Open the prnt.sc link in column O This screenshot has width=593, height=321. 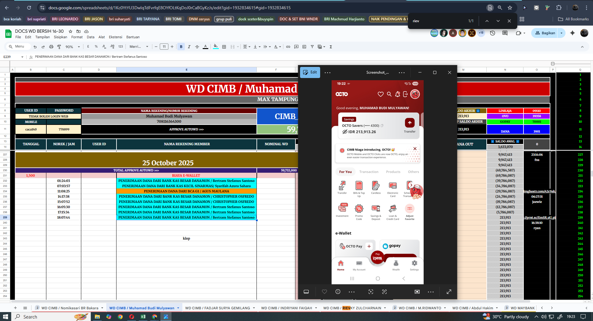[540, 217]
